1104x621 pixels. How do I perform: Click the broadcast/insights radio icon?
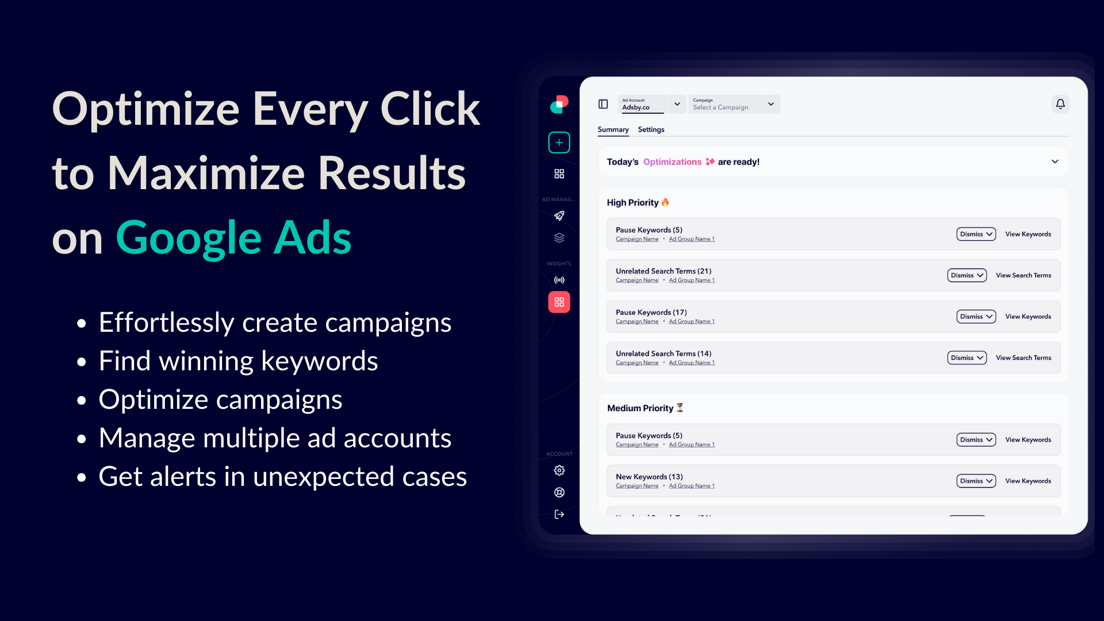point(559,279)
